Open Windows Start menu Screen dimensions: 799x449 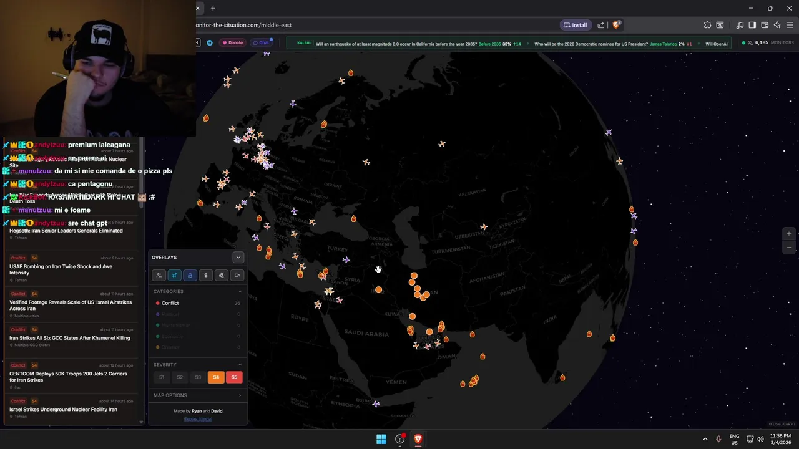[x=381, y=439]
